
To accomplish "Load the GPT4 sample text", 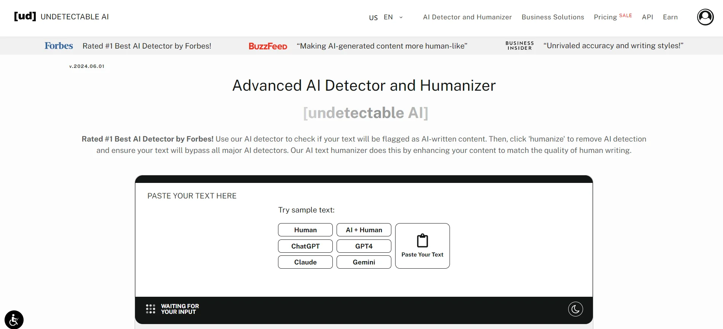I will tap(364, 246).
